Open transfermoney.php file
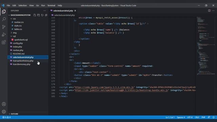This screenshot has height=122, width=217. [21, 64]
